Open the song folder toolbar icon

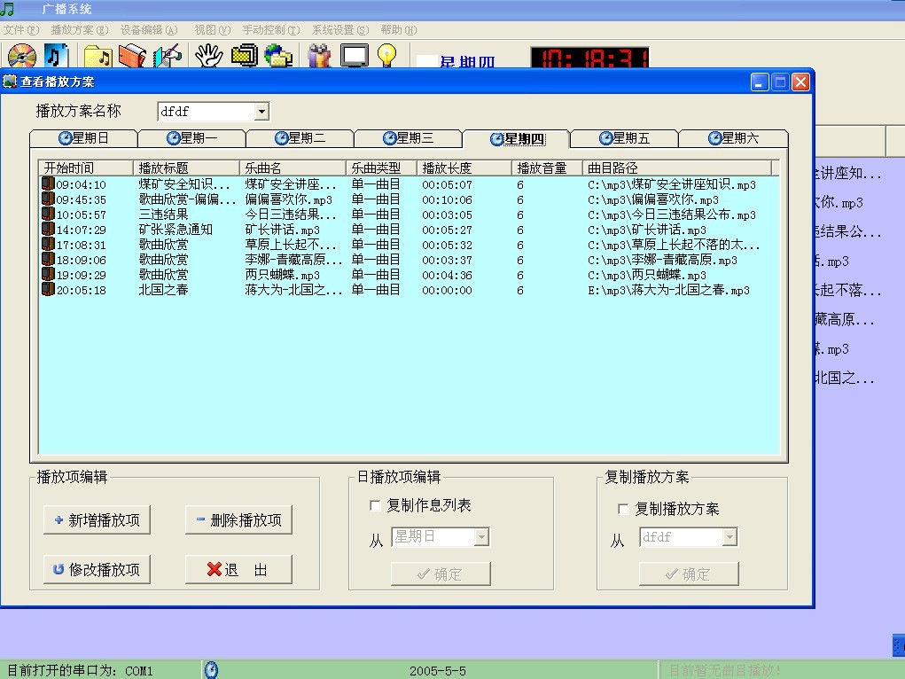pyautogui.click(x=100, y=56)
